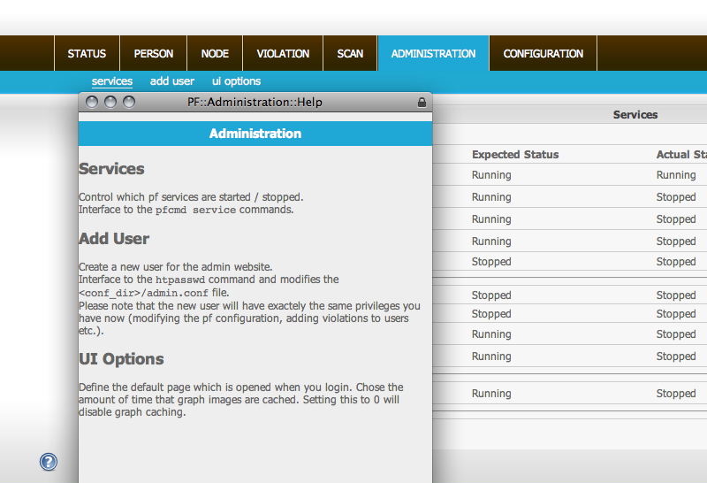The width and height of the screenshot is (707, 483).
Task: Click the services submenu link
Action: tap(112, 81)
